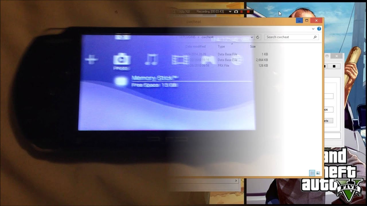Viewport: 367px width, 206px height.
Task: Minimize the cwcheat Explorer window
Action: tap(299, 21)
